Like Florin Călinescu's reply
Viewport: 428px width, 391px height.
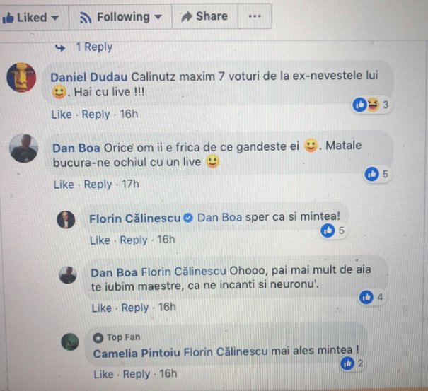click(100, 240)
